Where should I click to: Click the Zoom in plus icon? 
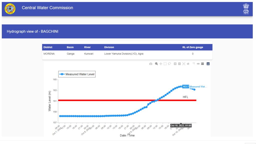click(x=175, y=64)
